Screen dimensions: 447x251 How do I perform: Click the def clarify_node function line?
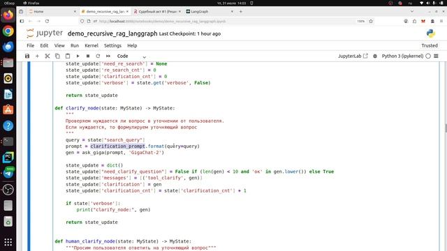click(x=115, y=108)
